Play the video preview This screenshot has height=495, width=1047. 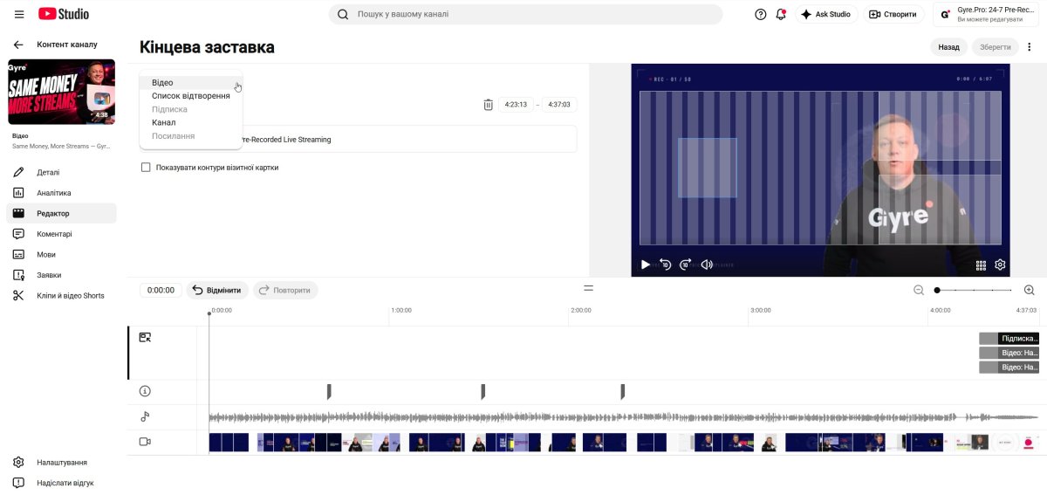645,265
